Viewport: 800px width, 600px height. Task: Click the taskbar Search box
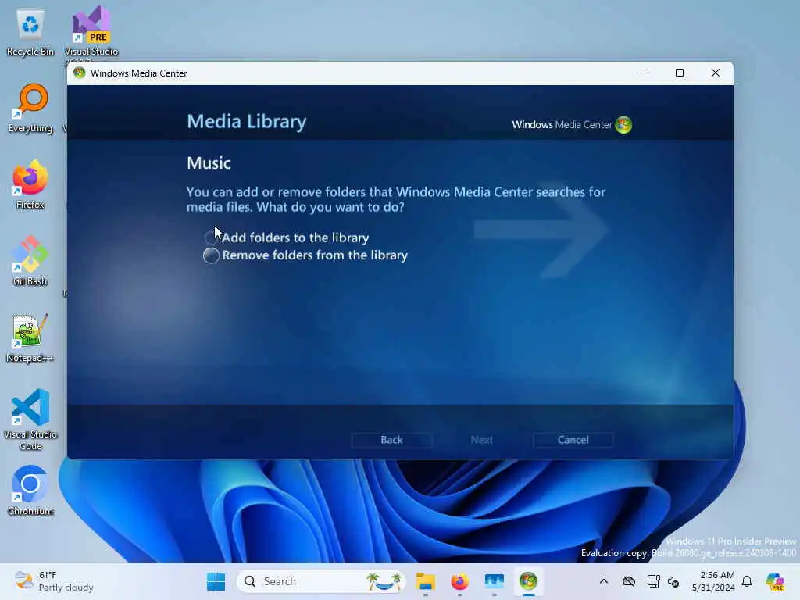(321, 581)
